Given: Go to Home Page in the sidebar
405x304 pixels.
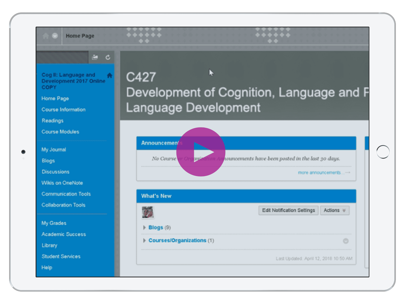Looking at the screenshot, I should [55, 98].
